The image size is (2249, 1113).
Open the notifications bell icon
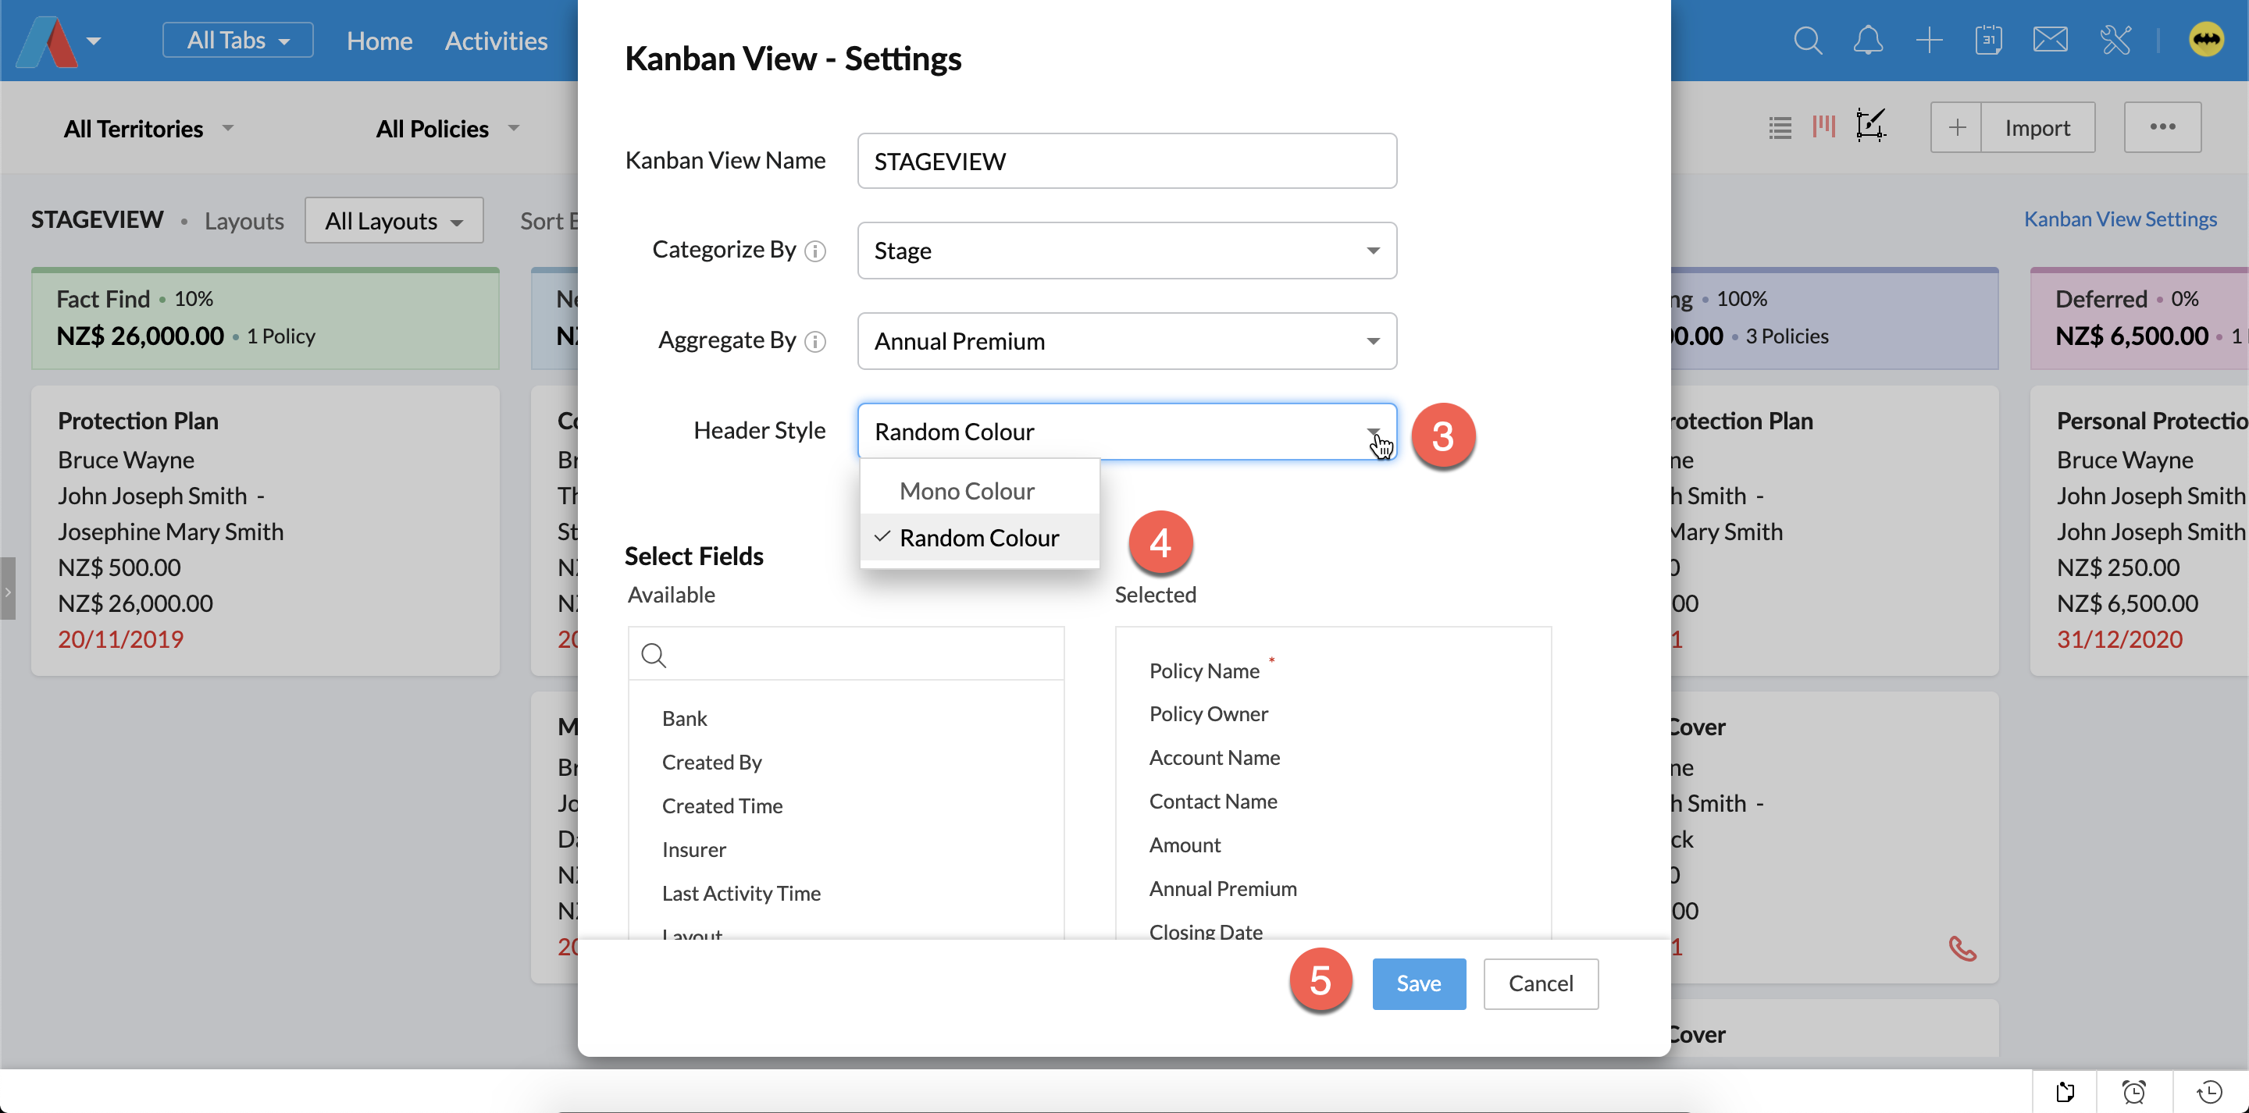coord(1867,40)
